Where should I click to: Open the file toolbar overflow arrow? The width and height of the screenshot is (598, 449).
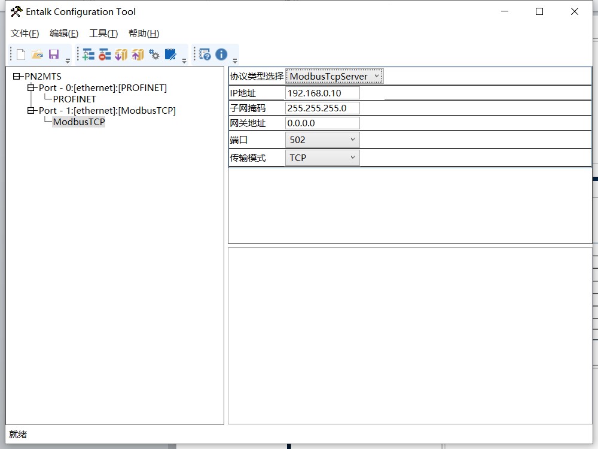pos(68,60)
